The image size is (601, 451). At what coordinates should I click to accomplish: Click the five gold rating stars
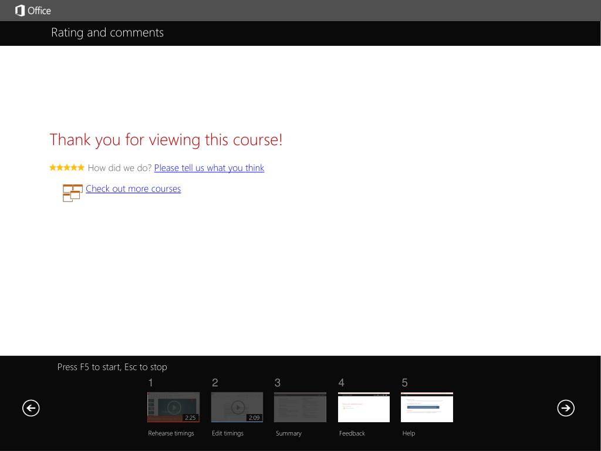pos(67,167)
